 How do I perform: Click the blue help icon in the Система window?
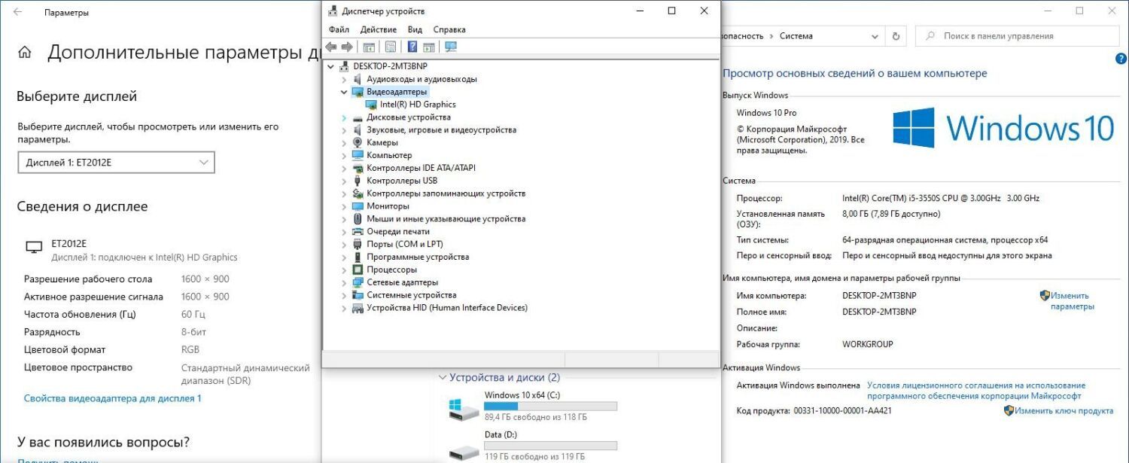pyautogui.click(x=1120, y=59)
